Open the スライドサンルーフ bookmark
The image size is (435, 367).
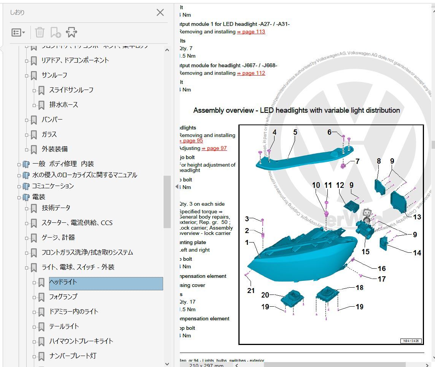point(71,90)
